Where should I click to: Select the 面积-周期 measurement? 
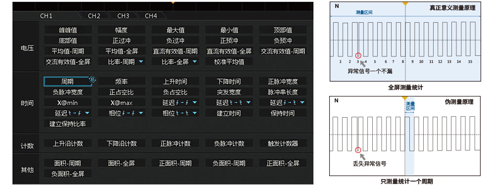click(68, 163)
